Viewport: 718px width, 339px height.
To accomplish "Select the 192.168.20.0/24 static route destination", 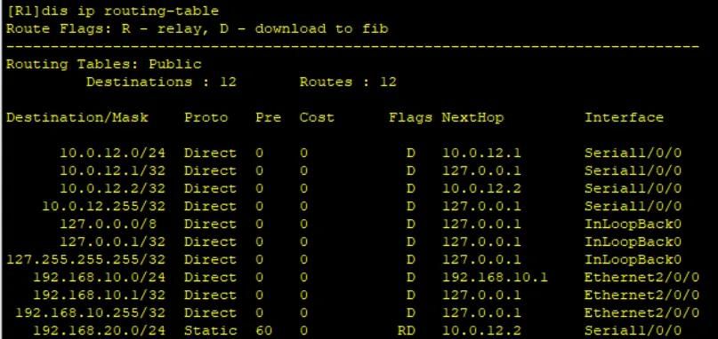I will (x=100, y=330).
